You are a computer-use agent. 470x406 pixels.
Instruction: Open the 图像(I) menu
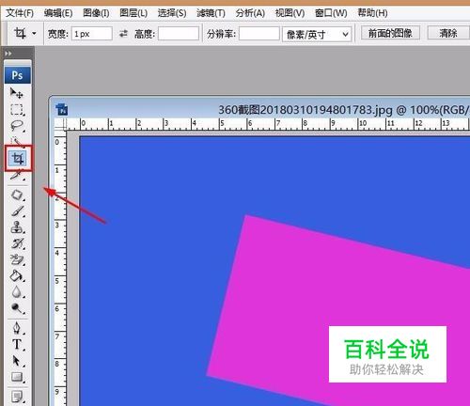pyautogui.click(x=96, y=13)
